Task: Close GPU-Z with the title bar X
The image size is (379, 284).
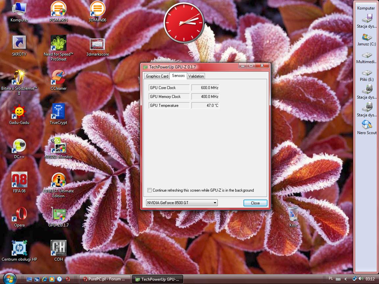Action: [262, 66]
